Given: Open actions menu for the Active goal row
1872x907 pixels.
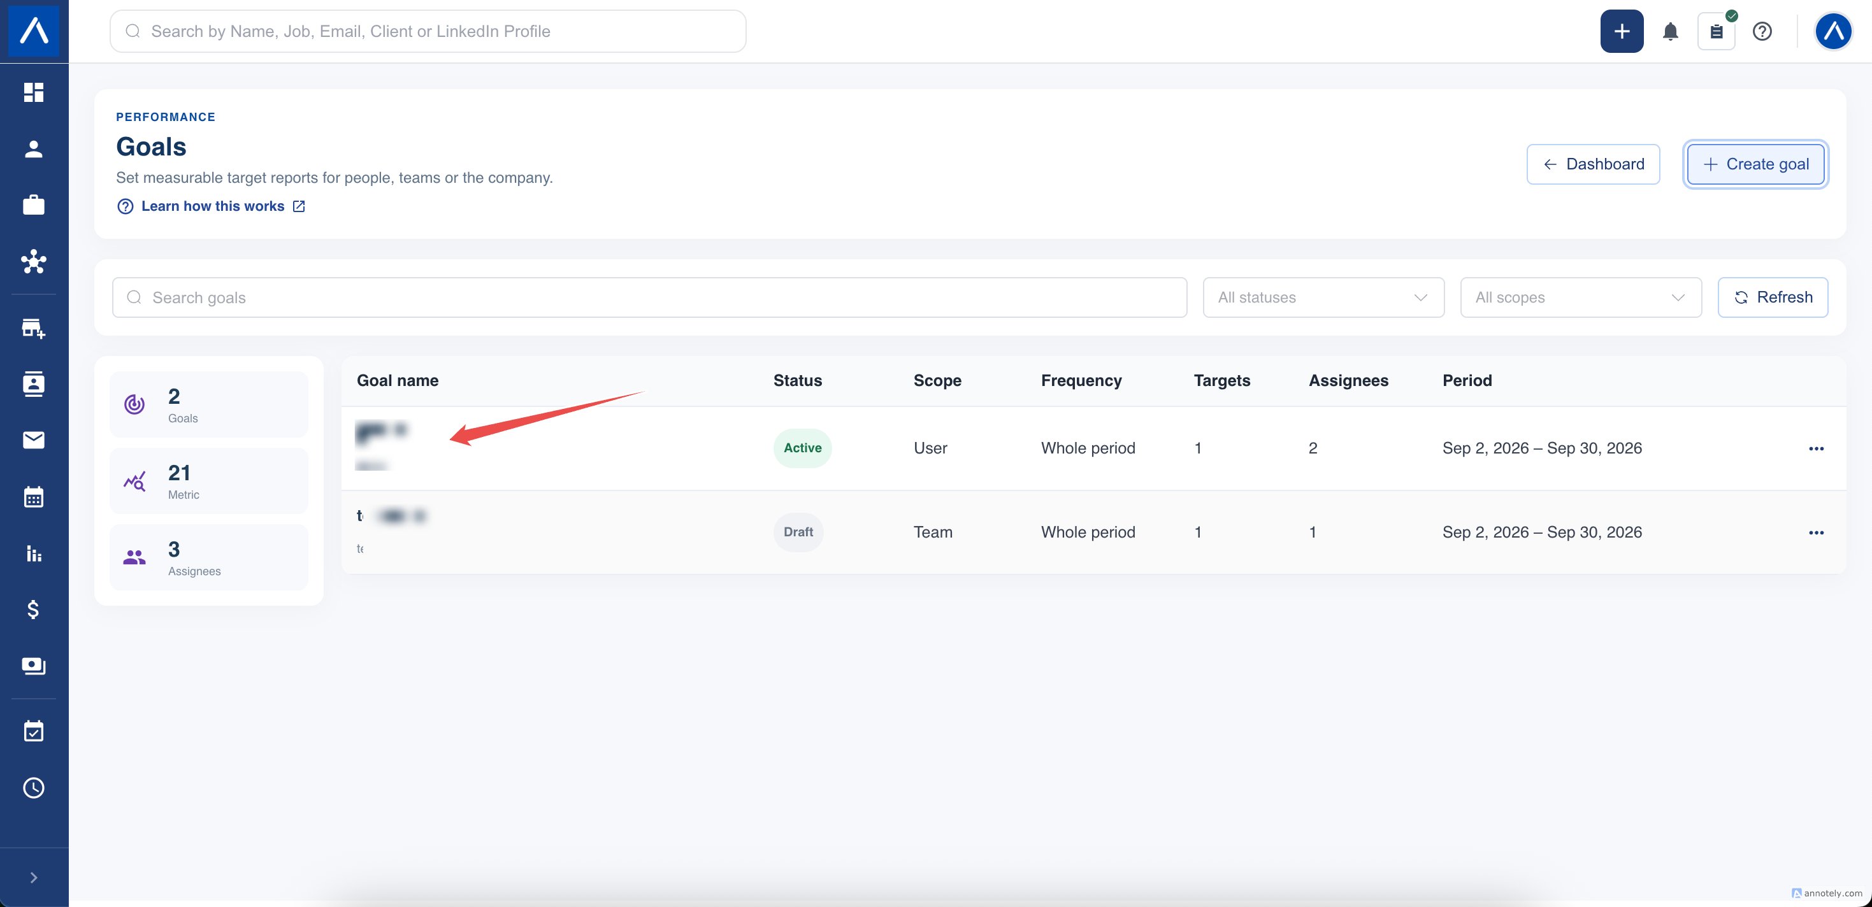Looking at the screenshot, I should pos(1816,448).
